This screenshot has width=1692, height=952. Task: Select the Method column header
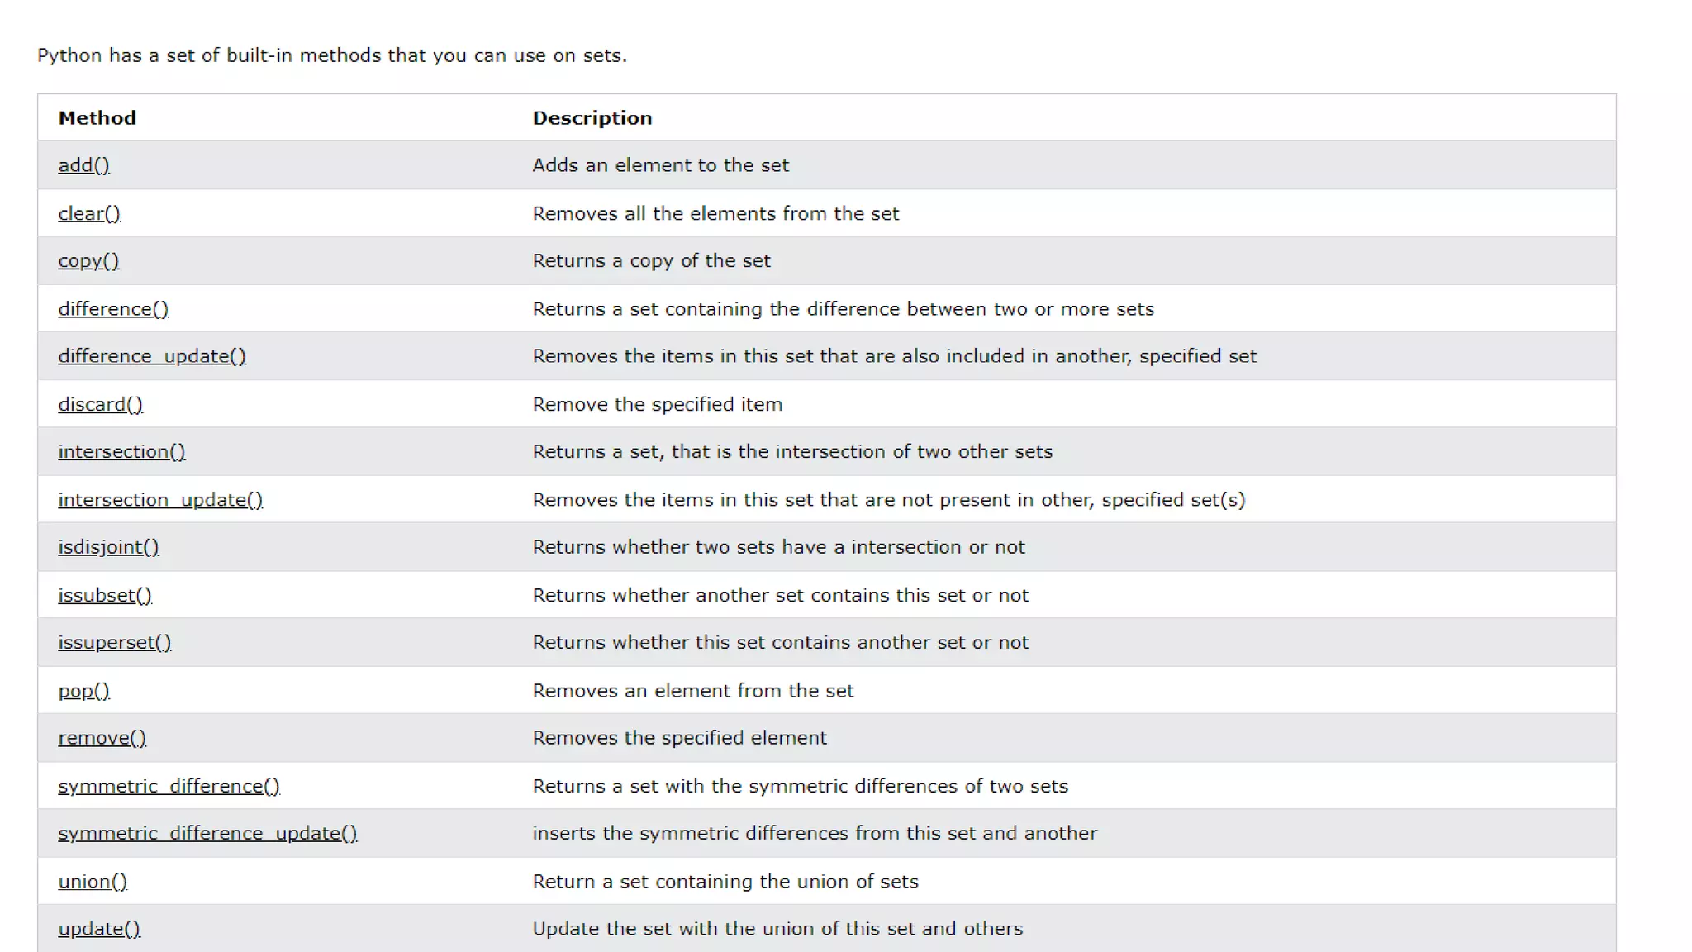pos(97,118)
